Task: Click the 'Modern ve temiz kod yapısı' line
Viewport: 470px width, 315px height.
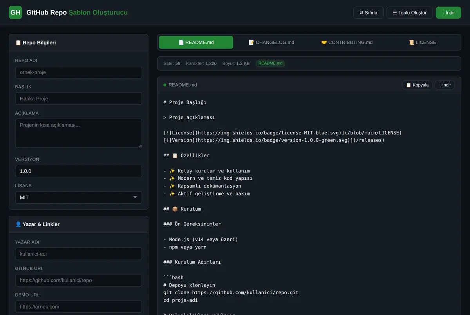Action: (208, 178)
